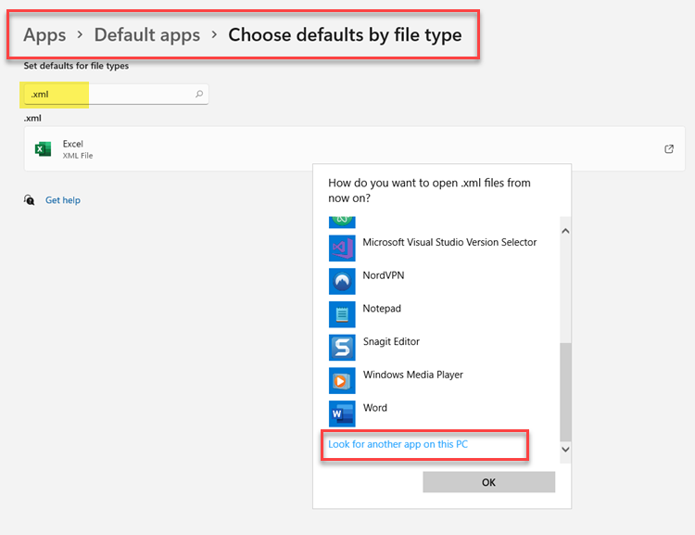Image resolution: width=695 pixels, height=535 pixels.
Task: Click the file type search field containing .xml
Action: tap(111, 95)
